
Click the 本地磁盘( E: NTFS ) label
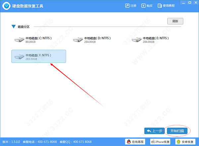pos(156,38)
